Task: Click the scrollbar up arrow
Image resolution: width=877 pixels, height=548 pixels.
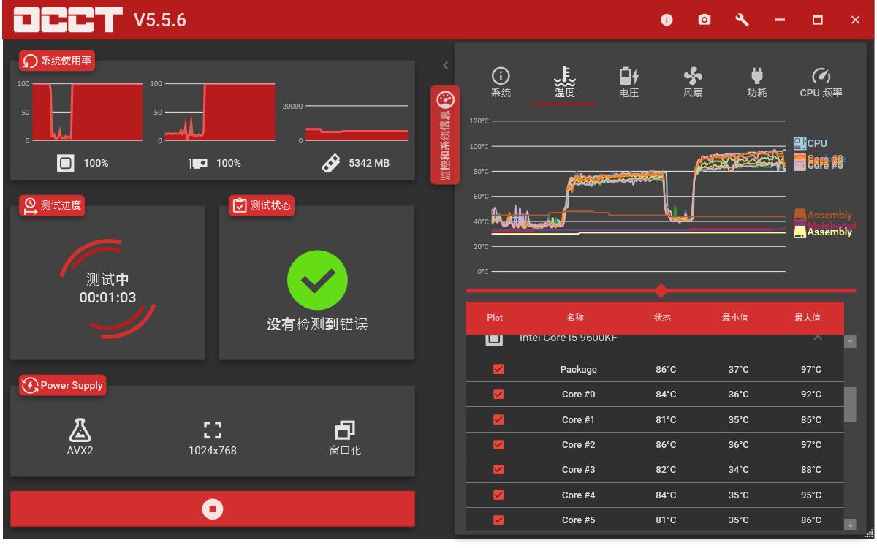Action: (x=850, y=342)
